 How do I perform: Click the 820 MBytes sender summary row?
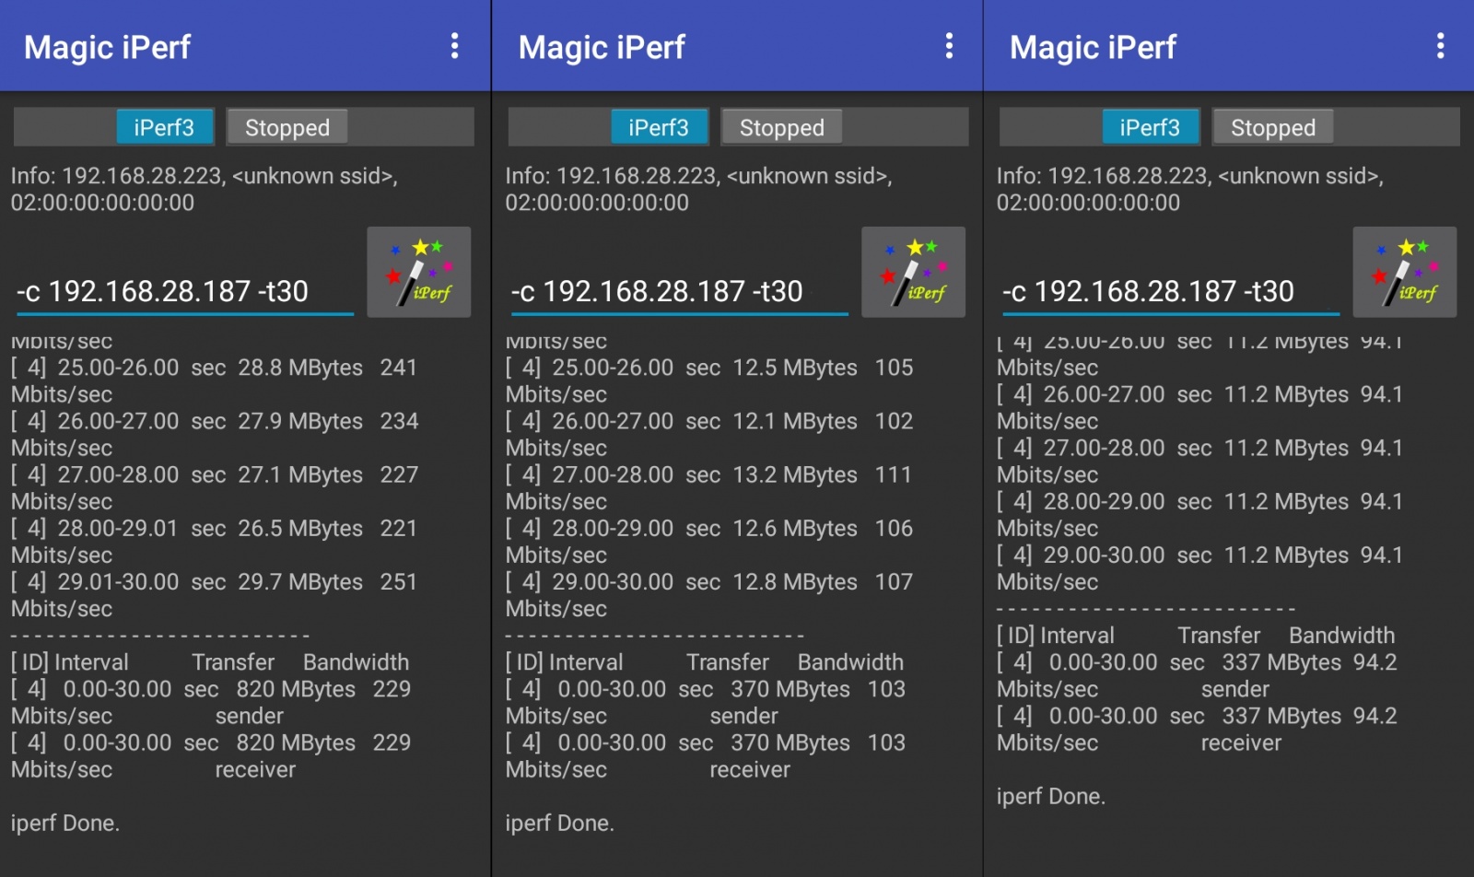click(x=211, y=702)
